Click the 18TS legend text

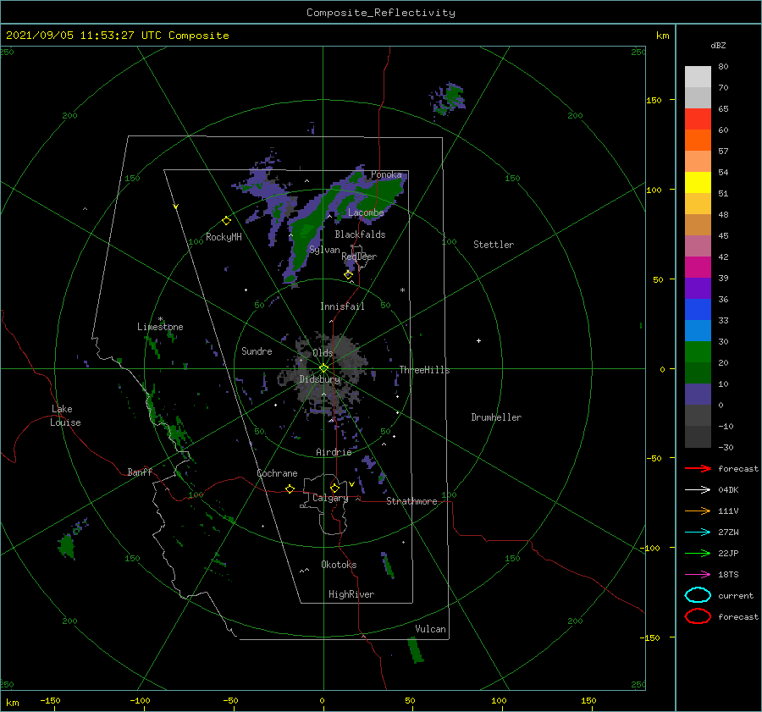(728, 575)
